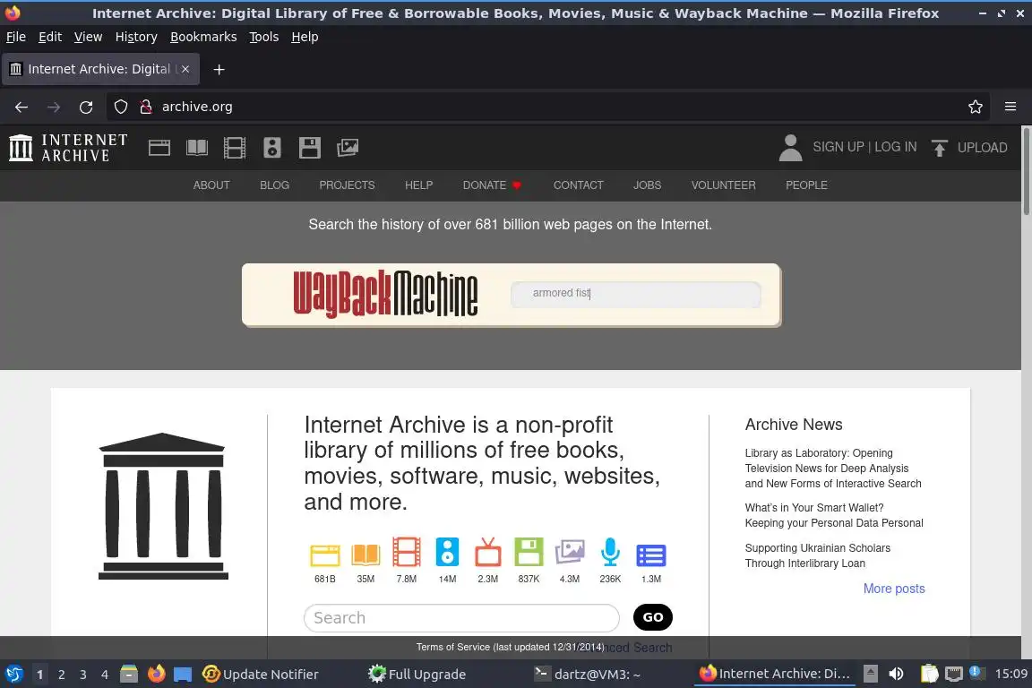The width and height of the screenshot is (1032, 688).
Task: Open the Texts book icon in top navigation
Action: tap(197, 148)
